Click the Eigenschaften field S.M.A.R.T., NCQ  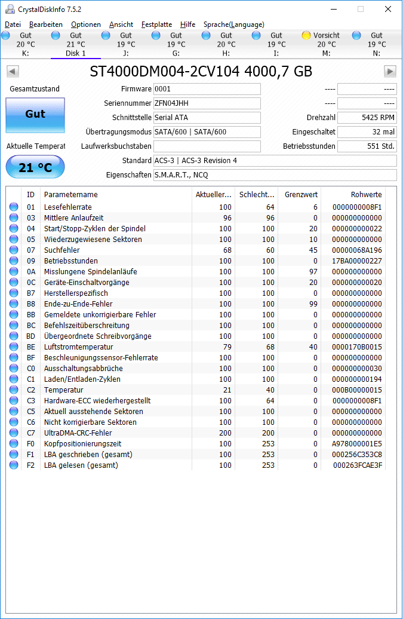coord(275,175)
